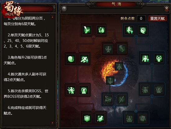Click the locked talent in the fire swirl
Viewport: 171px width, 129px height.
pyautogui.click(x=110, y=80)
